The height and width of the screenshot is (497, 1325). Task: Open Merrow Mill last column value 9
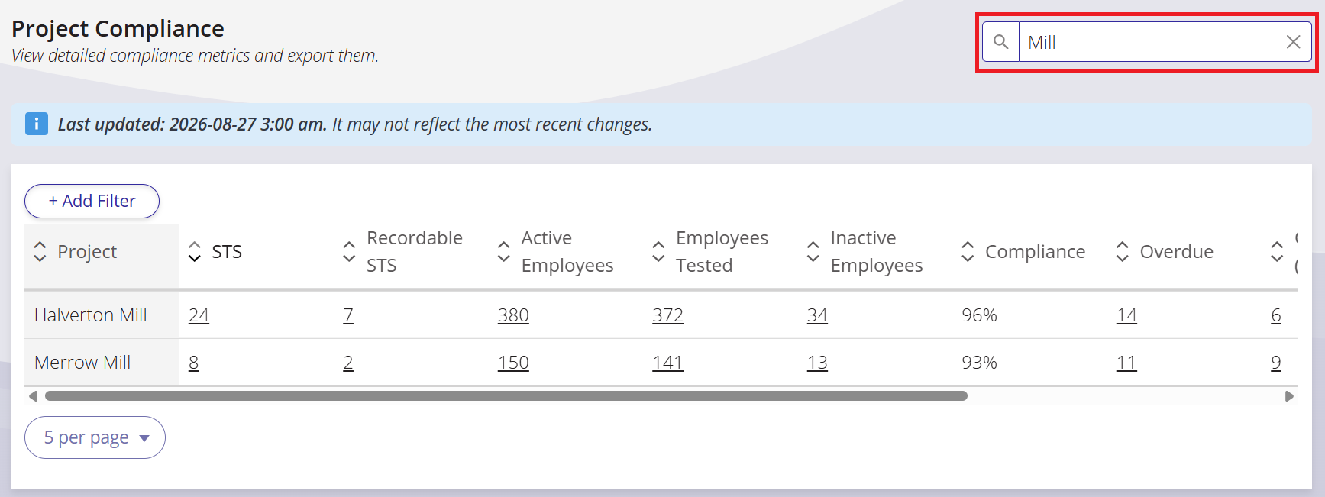point(1276,363)
